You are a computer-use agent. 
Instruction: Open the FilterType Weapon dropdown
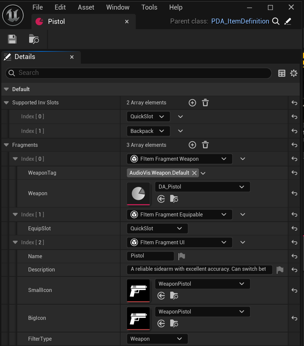coord(157,339)
